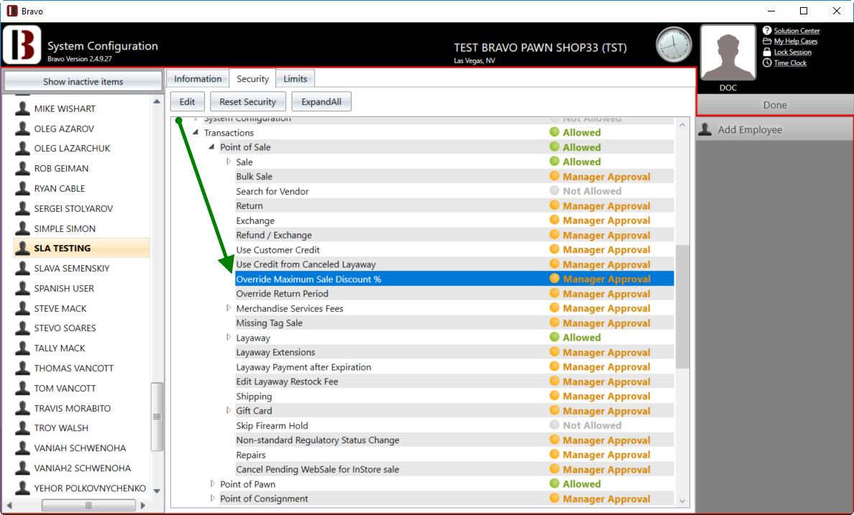This screenshot has height=515, width=854.
Task: Click the Done button
Action: point(775,105)
